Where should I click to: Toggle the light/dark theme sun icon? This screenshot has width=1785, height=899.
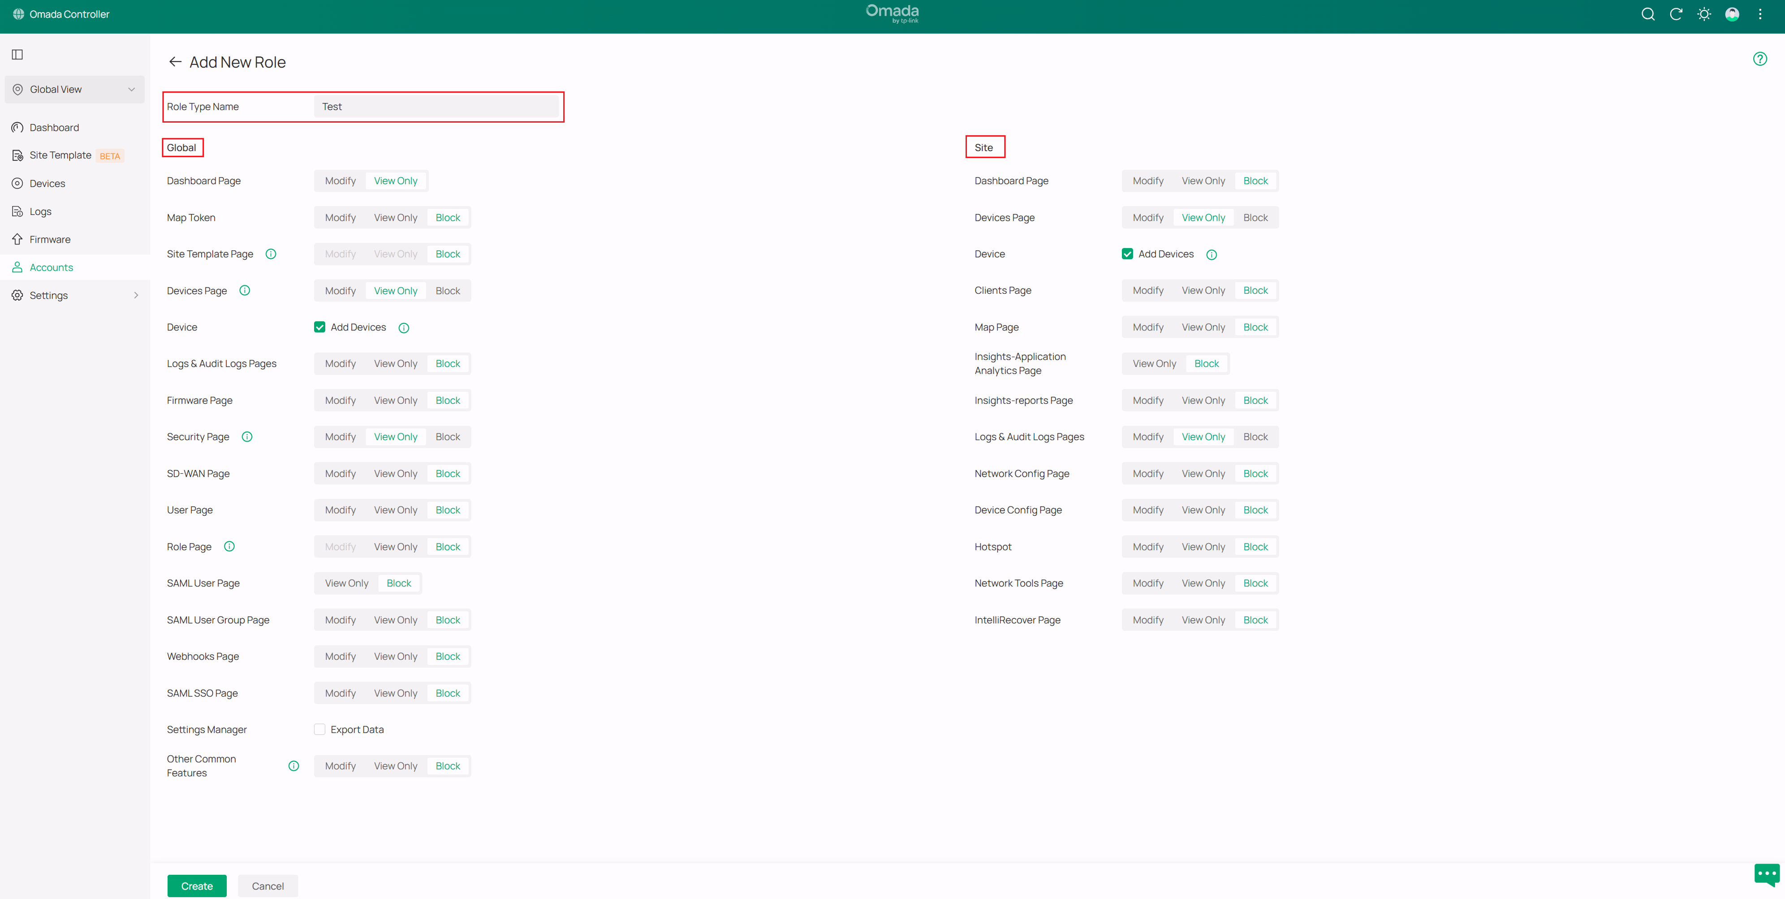point(1704,14)
